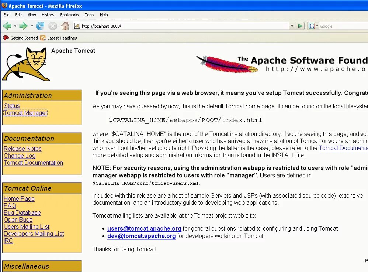Click the Tomcat cat logo image

26,64
